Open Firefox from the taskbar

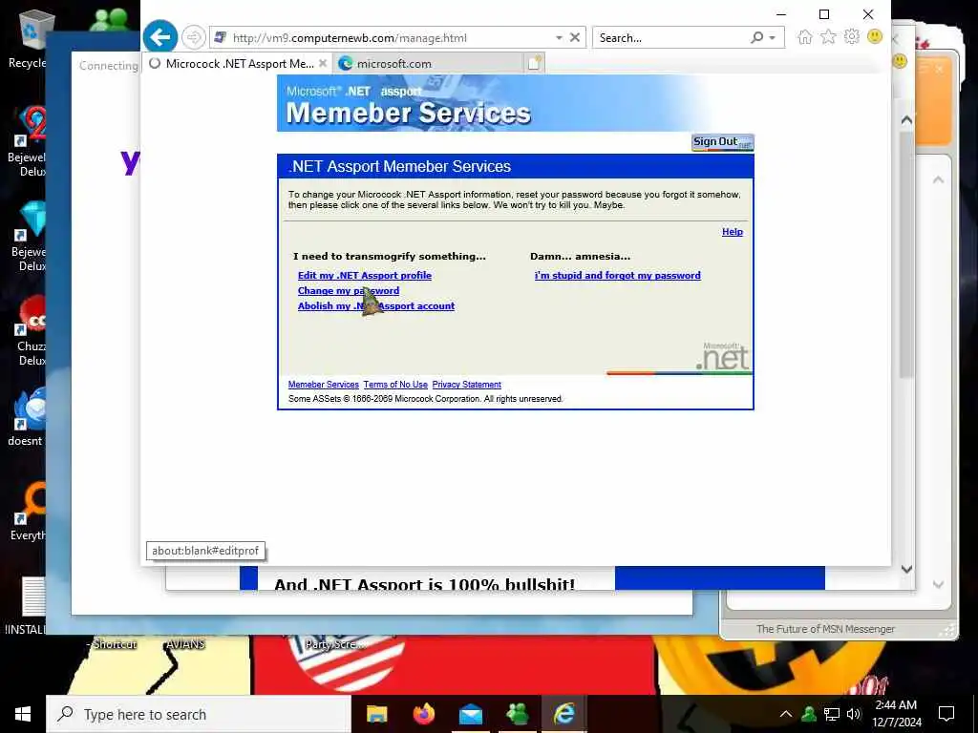pos(423,714)
